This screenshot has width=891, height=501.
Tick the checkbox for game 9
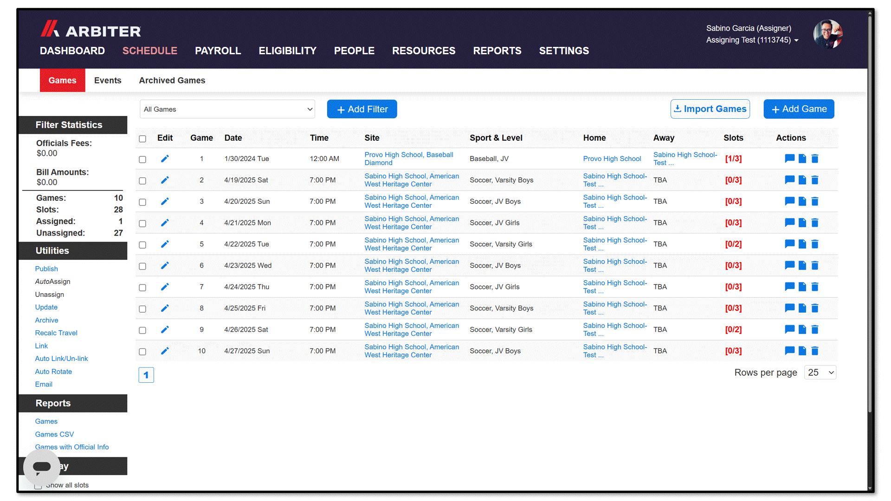tap(142, 330)
